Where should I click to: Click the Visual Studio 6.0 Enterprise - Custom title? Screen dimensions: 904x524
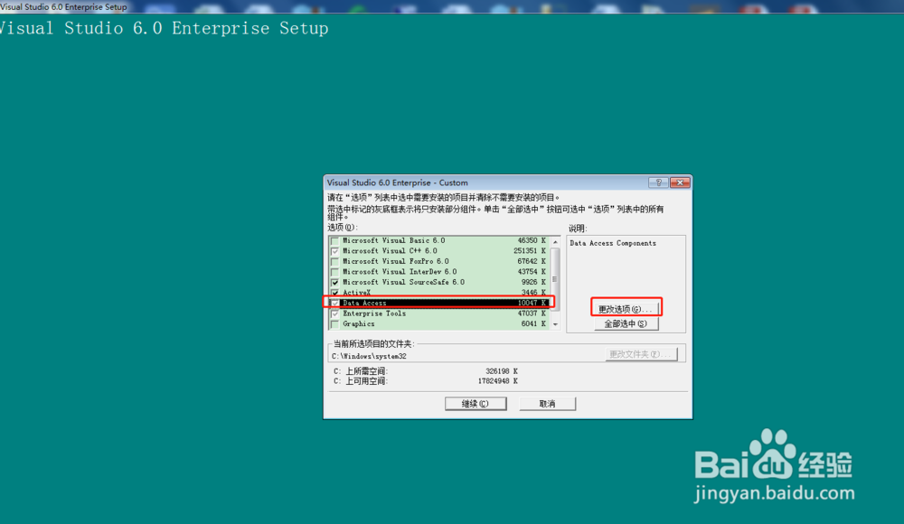[x=397, y=182]
